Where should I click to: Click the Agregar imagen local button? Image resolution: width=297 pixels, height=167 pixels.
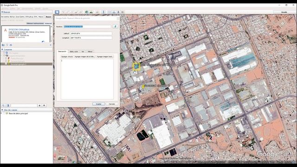[105, 57]
